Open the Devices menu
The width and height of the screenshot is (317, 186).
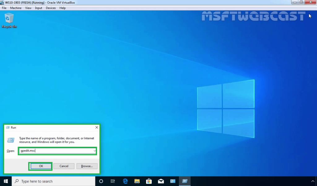click(x=50, y=8)
